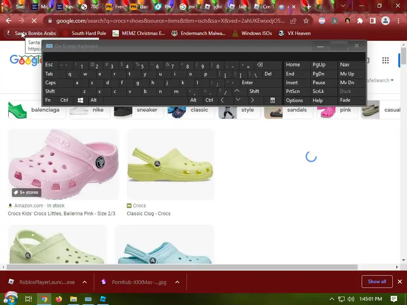Toggle the left Alt key
The width and height of the screenshot is (407, 305).
click(x=95, y=100)
